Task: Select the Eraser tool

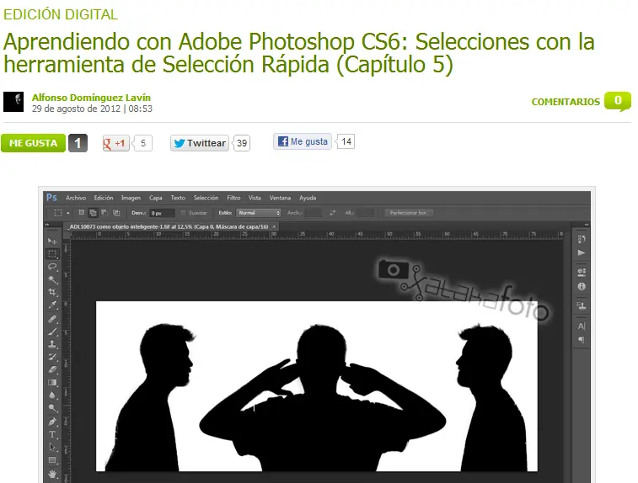Action: click(52, 369)
